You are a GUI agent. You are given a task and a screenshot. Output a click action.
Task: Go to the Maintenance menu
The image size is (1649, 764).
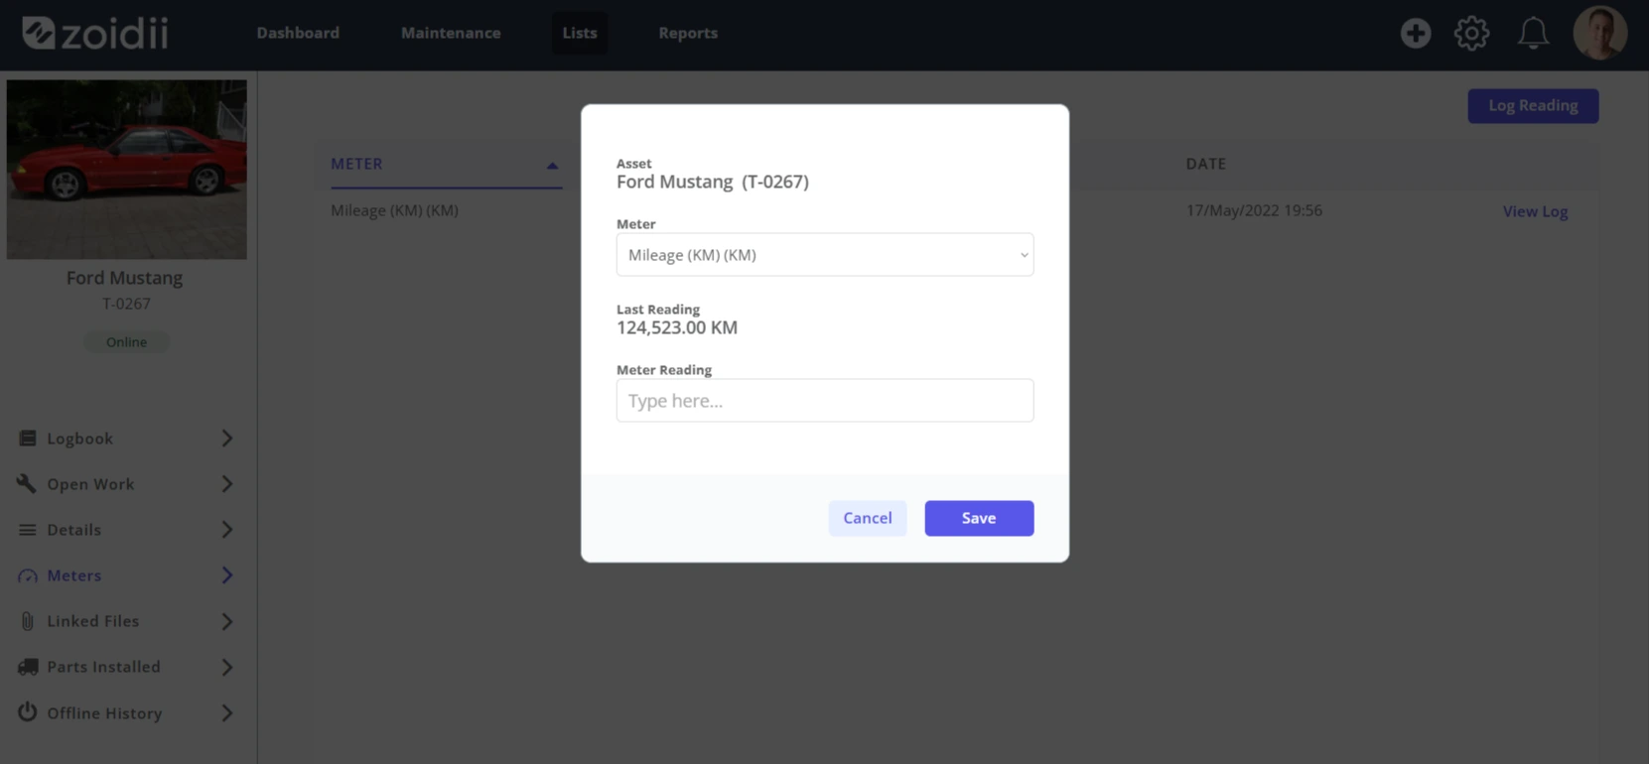pos(451,33)
